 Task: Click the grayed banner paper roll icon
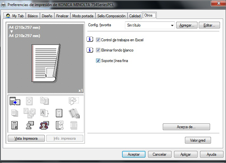pyautogui.click(x=74, y=125)
